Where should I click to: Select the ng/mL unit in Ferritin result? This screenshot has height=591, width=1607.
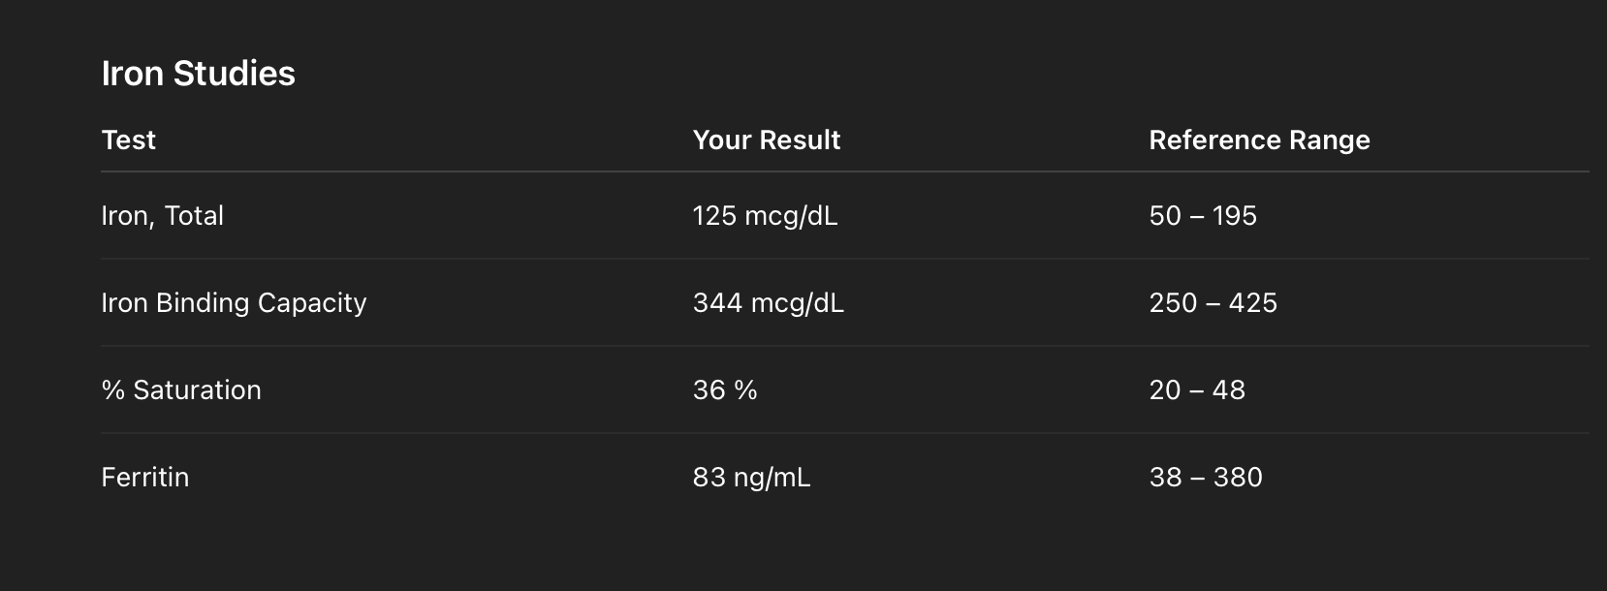tap(772, 478)
